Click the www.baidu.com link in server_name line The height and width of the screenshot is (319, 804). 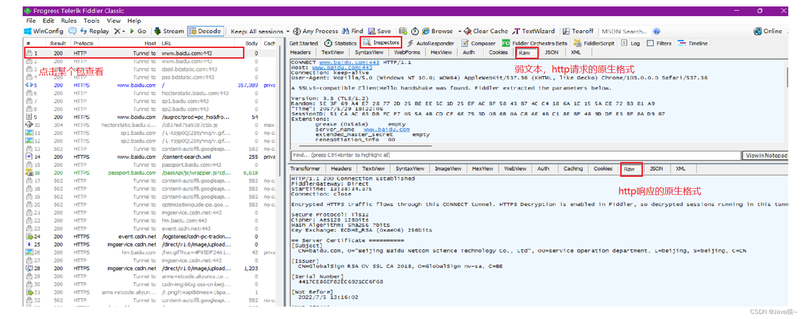386,129
